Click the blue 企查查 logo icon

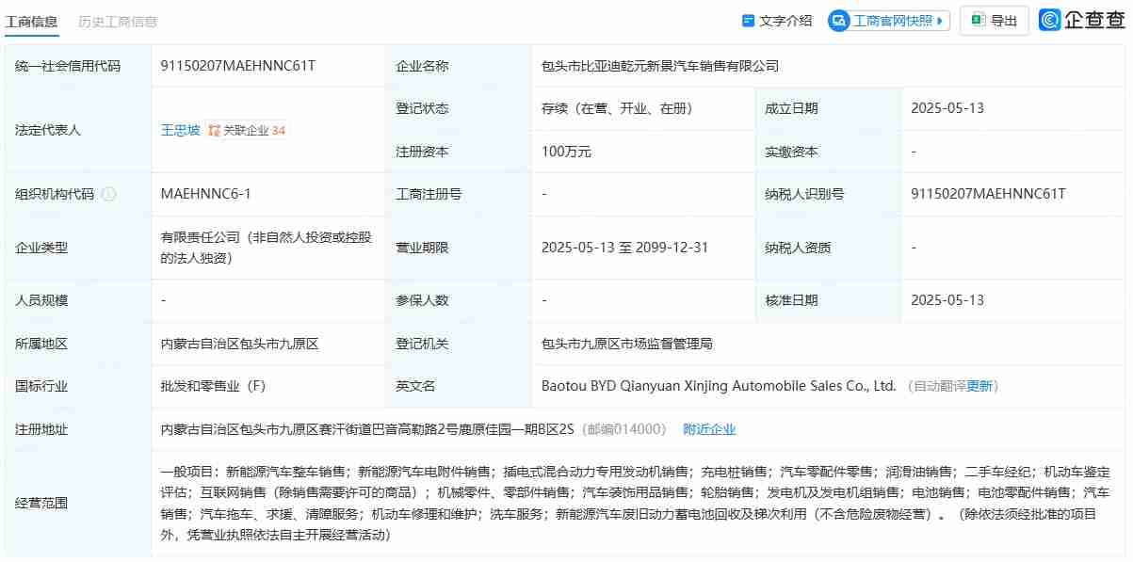click(x=1048, y=19)
